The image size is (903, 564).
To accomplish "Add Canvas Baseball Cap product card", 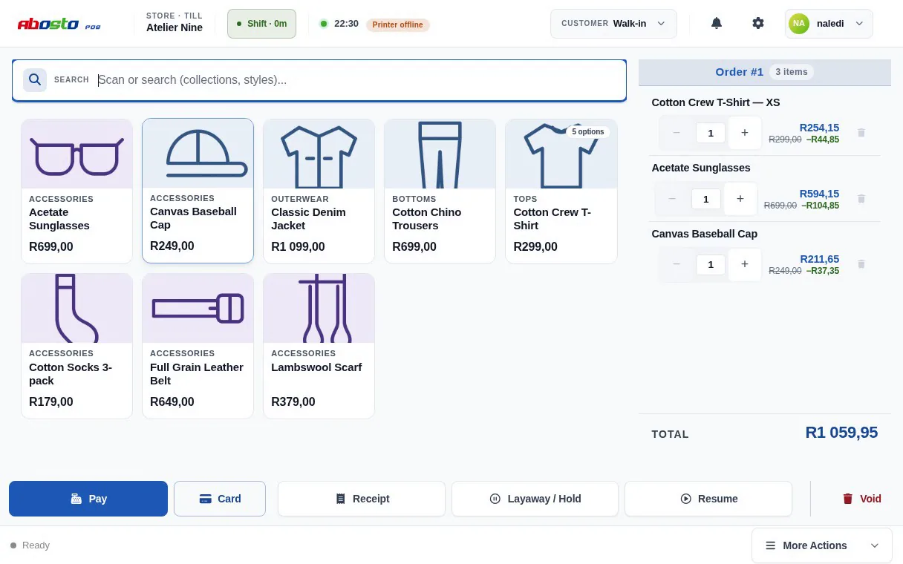I will (198, 191).
